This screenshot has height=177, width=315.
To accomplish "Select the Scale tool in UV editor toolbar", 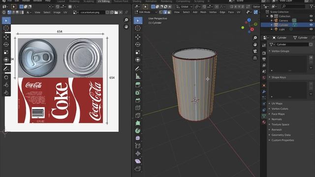I will [6, 52].
